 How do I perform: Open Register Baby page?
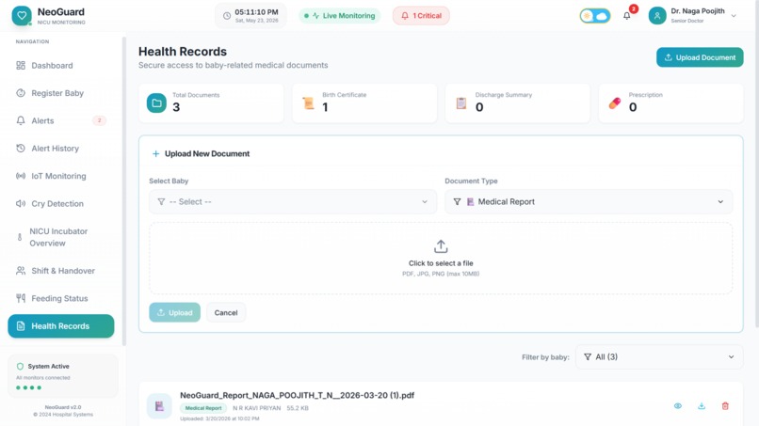pos(61,93)
